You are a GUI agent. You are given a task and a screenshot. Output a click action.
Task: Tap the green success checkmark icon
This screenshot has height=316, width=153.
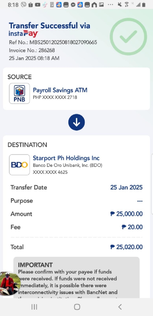[x=128, y=37]
